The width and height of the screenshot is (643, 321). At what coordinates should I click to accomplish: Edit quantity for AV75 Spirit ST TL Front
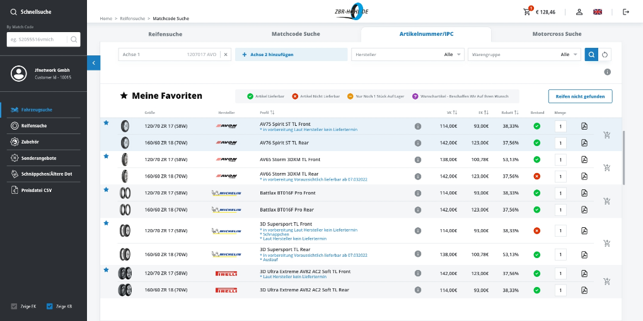click(560, 127)
